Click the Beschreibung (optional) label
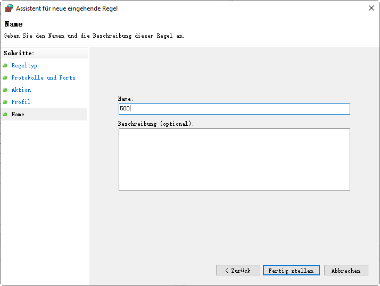Screen dimensions: 380x286 pos(156,124)
